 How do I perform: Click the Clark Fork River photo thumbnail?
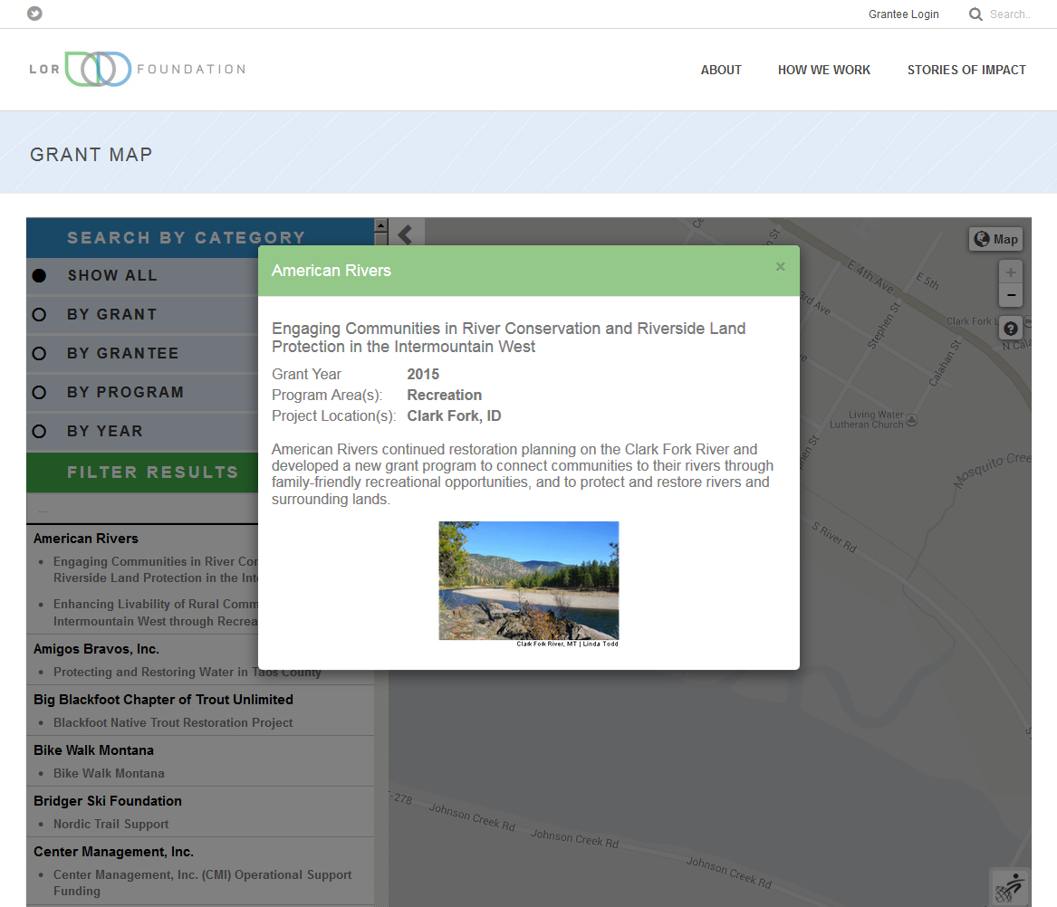point(529,581)
